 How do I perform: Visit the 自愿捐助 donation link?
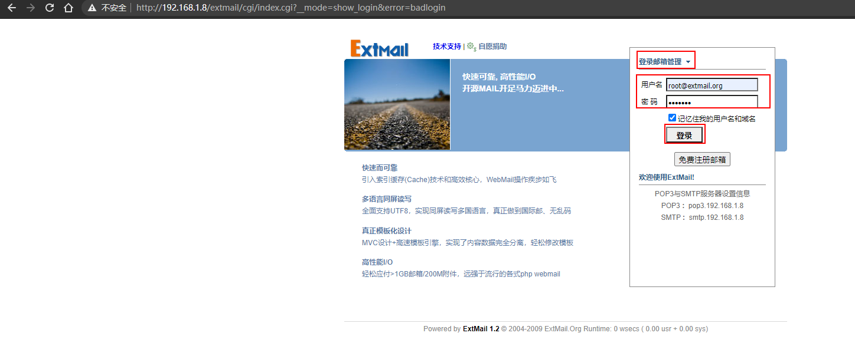coord(494,46)
